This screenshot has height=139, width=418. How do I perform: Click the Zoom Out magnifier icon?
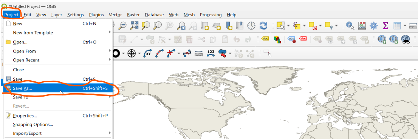122,25
